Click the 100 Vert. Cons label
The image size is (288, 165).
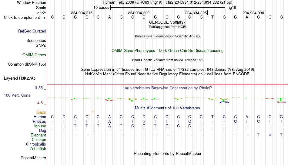[x=17, y=95]
